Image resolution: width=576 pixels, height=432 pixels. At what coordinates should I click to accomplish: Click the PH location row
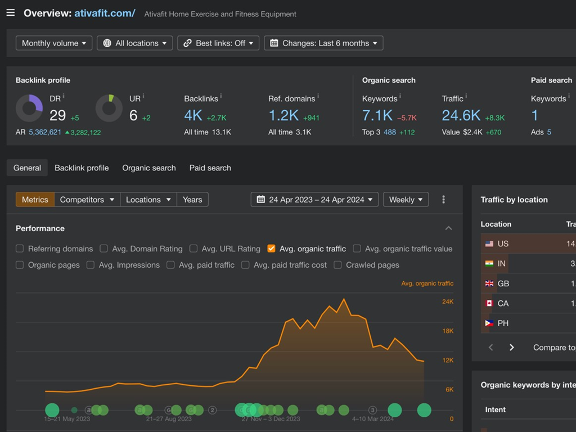[528, 323]
